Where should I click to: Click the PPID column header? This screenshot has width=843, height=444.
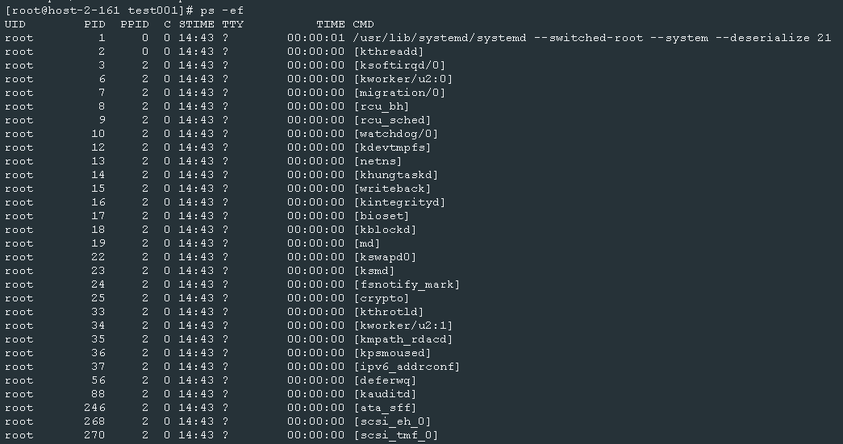tap(135, 24)
